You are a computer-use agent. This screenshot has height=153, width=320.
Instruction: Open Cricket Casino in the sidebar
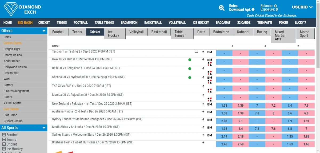point(13,121)
